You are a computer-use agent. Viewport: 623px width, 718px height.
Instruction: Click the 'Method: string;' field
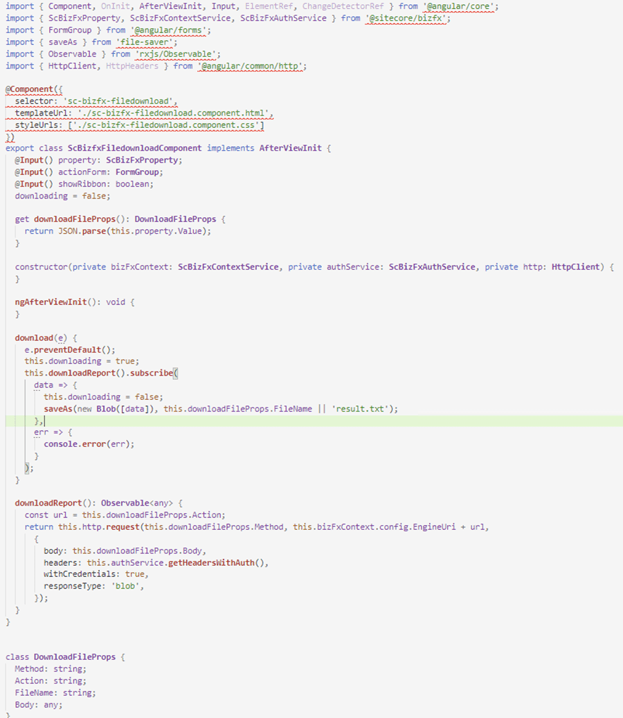[51, 669]
